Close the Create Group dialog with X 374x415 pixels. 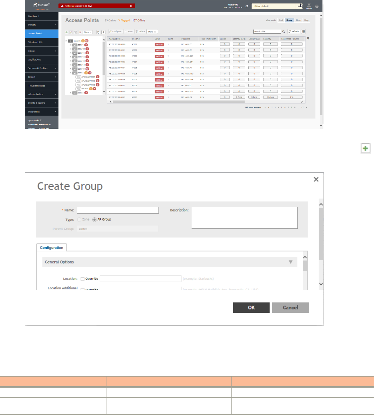tap(316, 179)
